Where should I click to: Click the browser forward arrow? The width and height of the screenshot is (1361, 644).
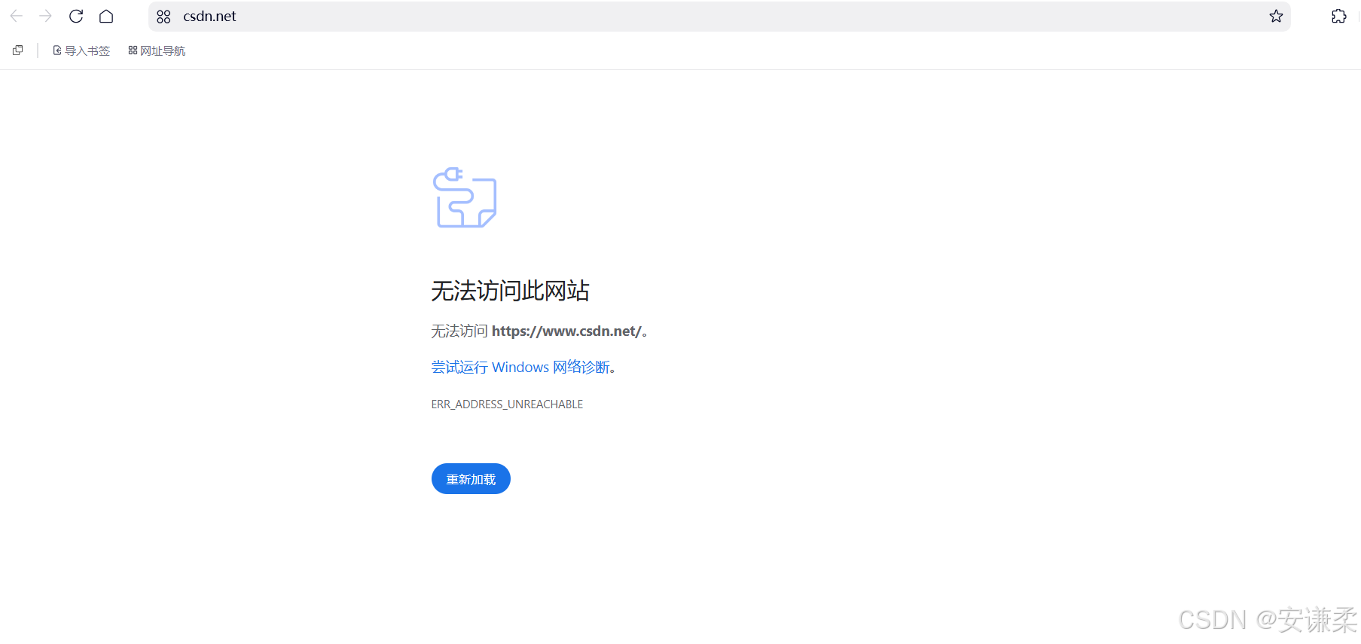point(46,16)
